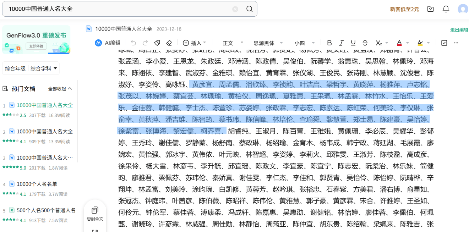Pick the red font color swatch

click(x=399, y=43)
